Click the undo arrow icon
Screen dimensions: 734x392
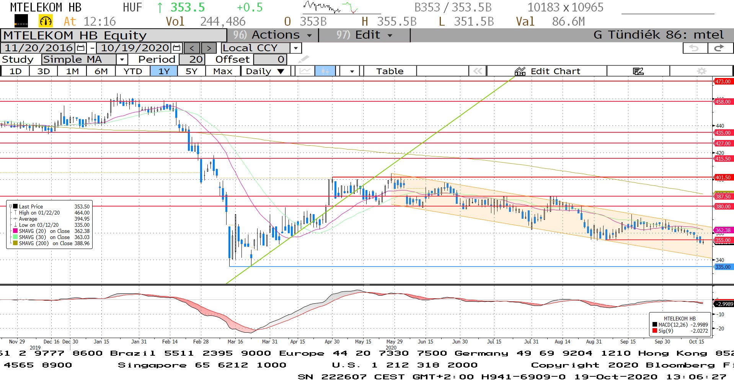click(695, 48)
